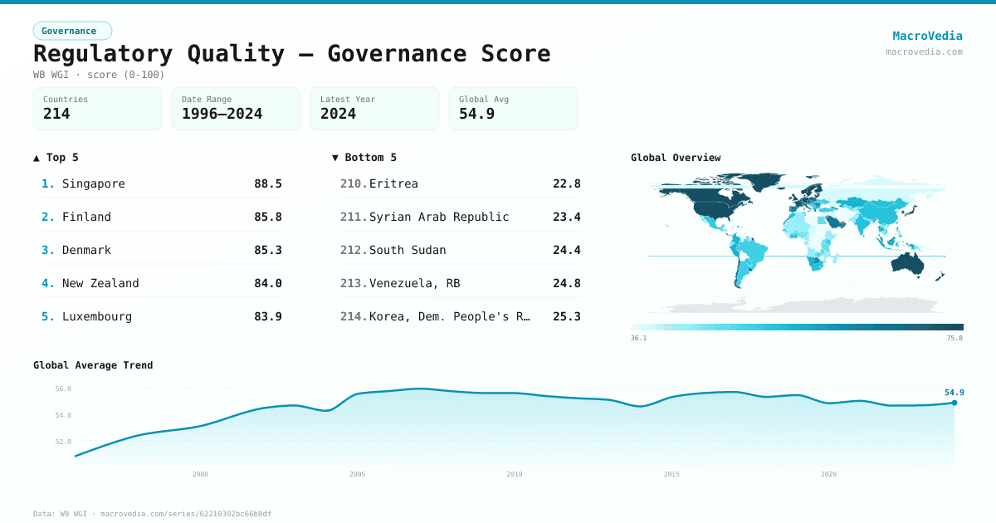
Task: Click the 2000 label on the trend axis
Action: (200, 474)
